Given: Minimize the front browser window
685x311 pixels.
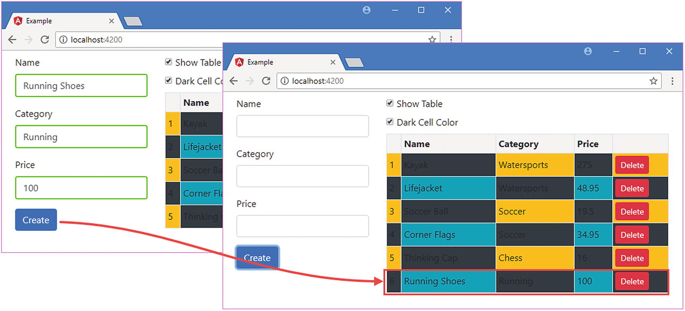Looking at the screenshot, I should pyautogui.click(x=616, y=51).
